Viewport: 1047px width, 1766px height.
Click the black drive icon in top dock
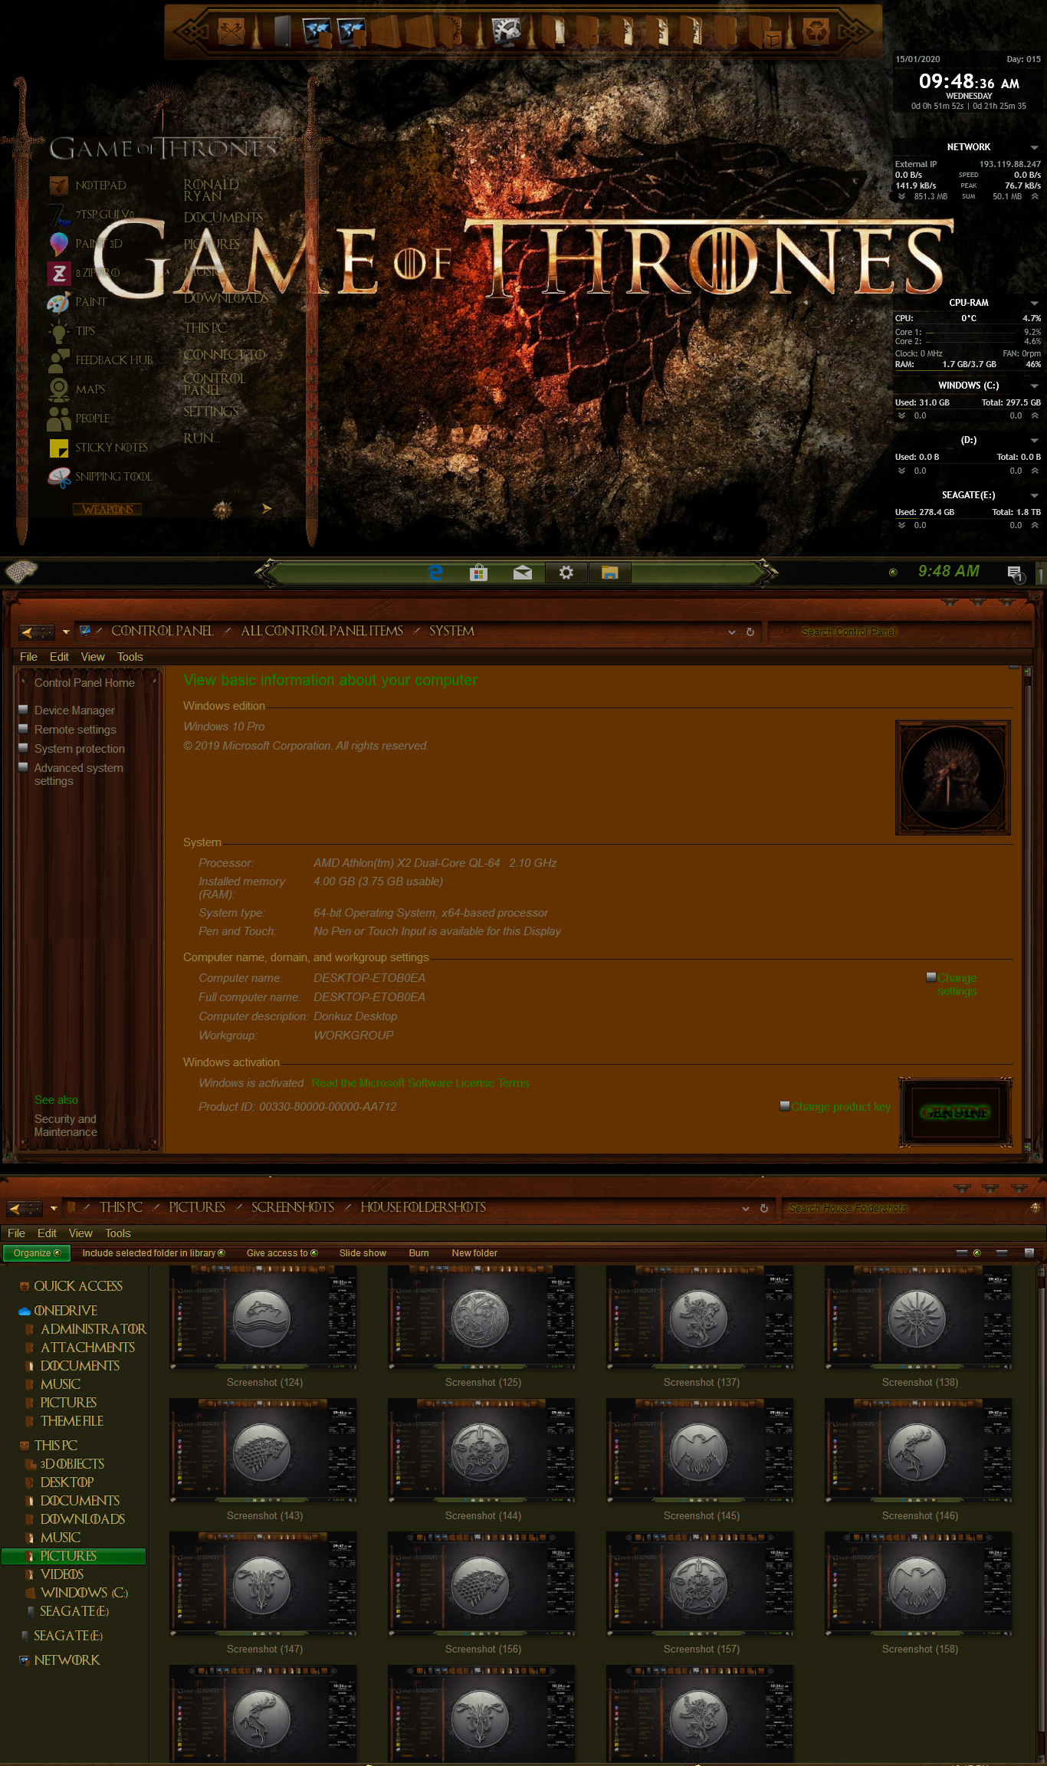click(283, 31)
